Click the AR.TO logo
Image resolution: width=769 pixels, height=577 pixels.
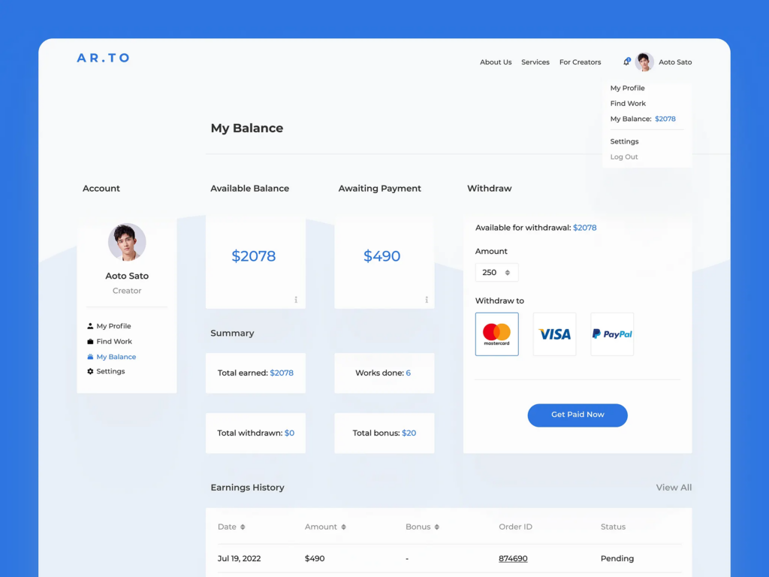103,58
